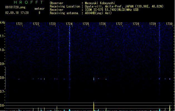Click the meteor label
Viewport: 175px width, 111px height.
pyautogui.click(x=40, y=9)
